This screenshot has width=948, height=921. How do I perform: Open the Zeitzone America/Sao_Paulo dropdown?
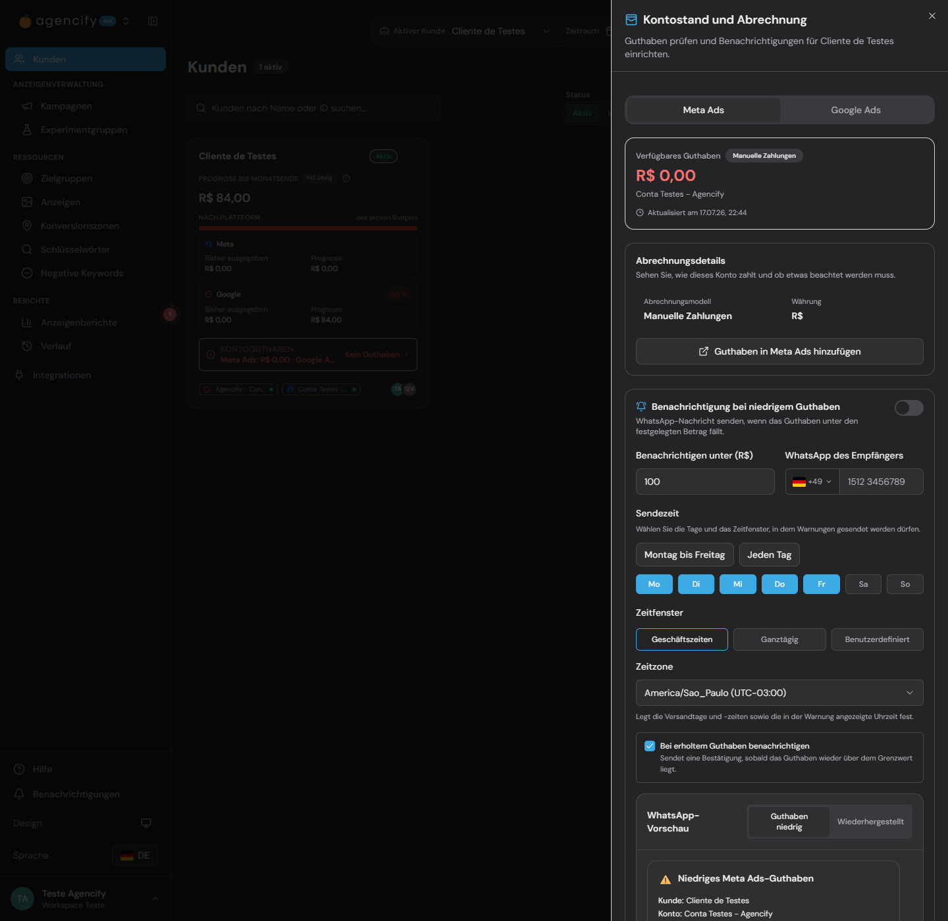coord(779,693)
